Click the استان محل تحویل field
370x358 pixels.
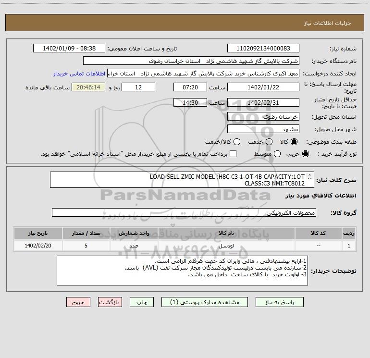263,117
